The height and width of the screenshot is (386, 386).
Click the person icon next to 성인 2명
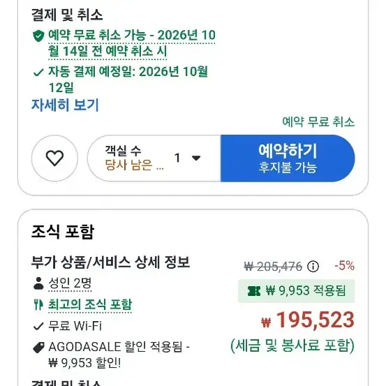tap(38, 283)
